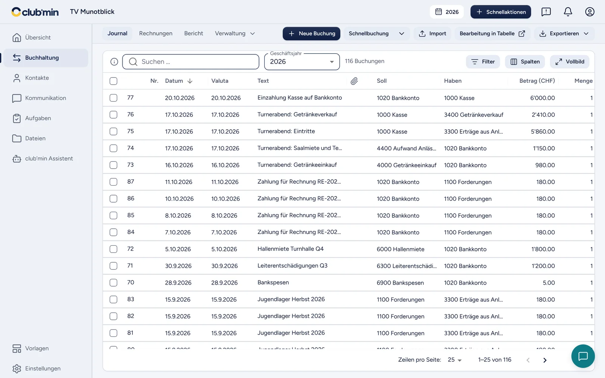This screenshot has height=378, width=605.
Task: Open the chat support bubble
Action: pos(583,356)
